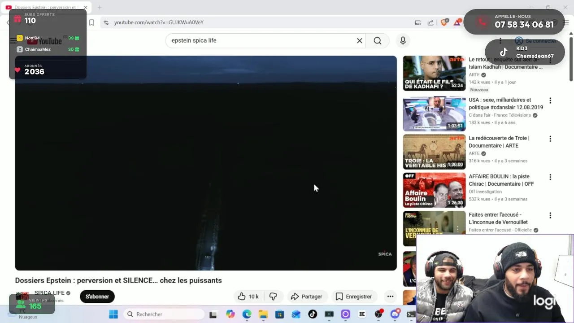Viewport: 574px width, 323px height.
Task: Open Outlook from the taskbar
Action: (x=296, y=314)
